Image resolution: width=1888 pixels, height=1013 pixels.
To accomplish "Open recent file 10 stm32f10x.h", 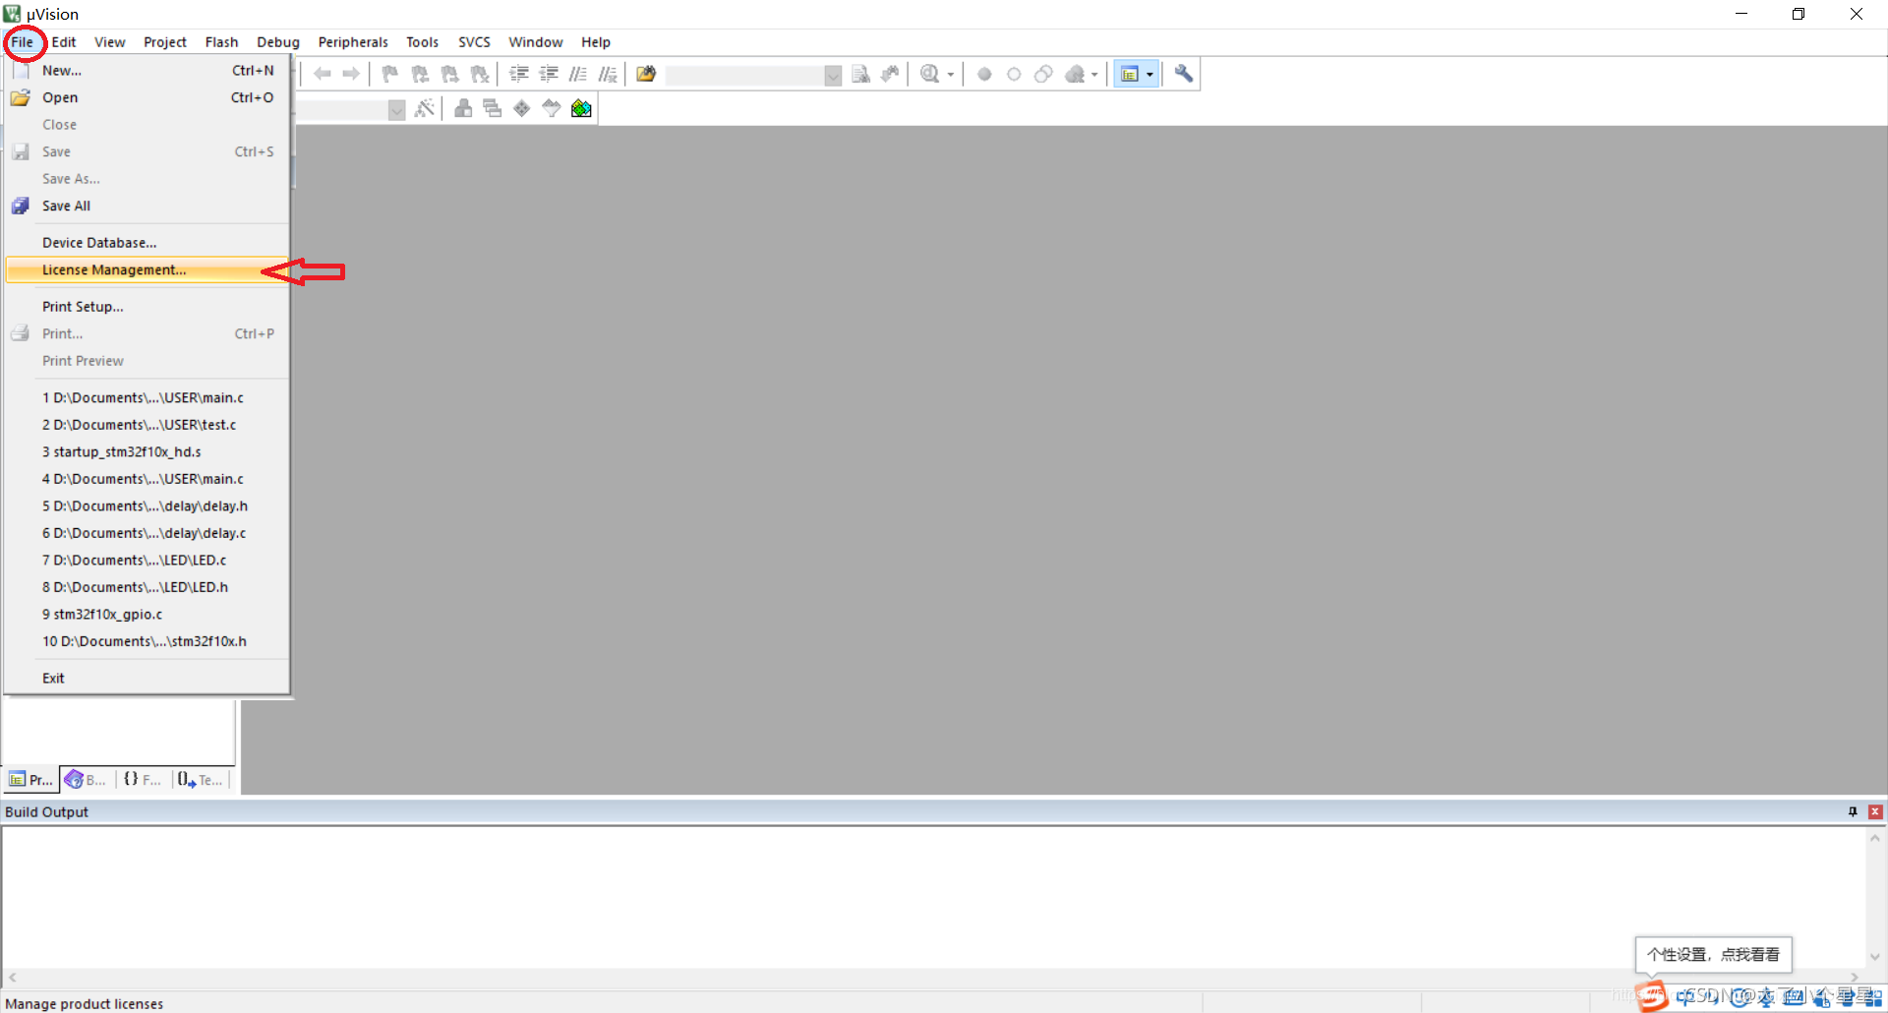I will [147, 641].
